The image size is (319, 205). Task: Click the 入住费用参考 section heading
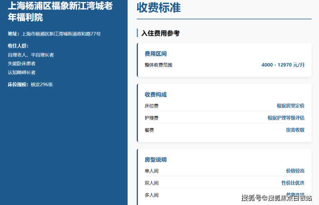pyautogui.click(x=160, y=33)
